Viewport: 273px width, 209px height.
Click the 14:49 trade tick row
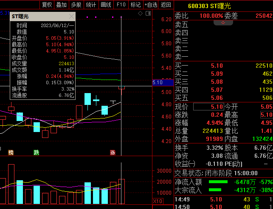(x=224, y=199)
